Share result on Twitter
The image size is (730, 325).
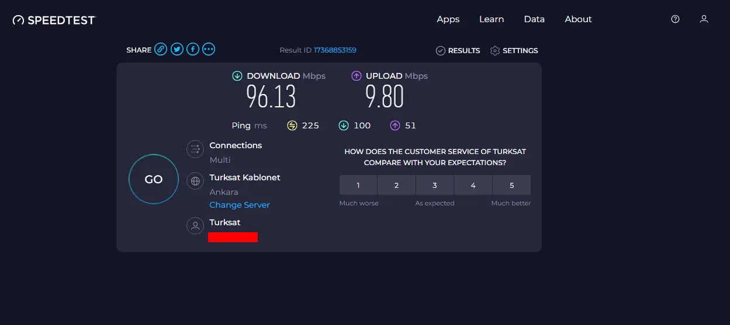[x=177, y=50]
